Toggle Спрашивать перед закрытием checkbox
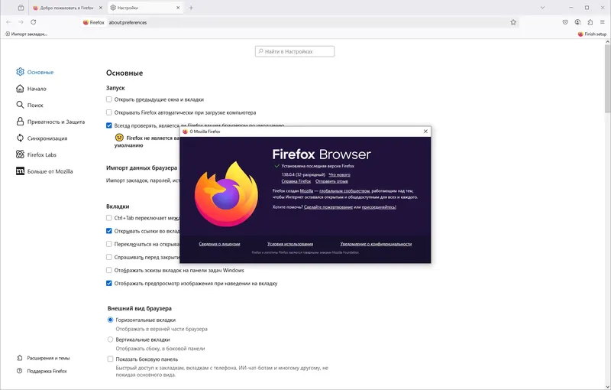This screenshot has height=390, width=611. pos(109,257)
